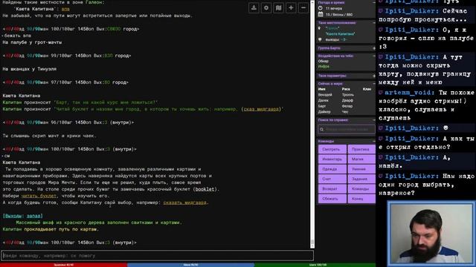Screen dimensions: 476x267
Task: Click the 'artenm_void' username in chat
Action: click(x=408, y=93)
